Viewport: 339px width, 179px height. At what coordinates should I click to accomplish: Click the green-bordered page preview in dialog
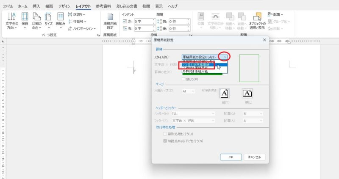pos(249,68)
